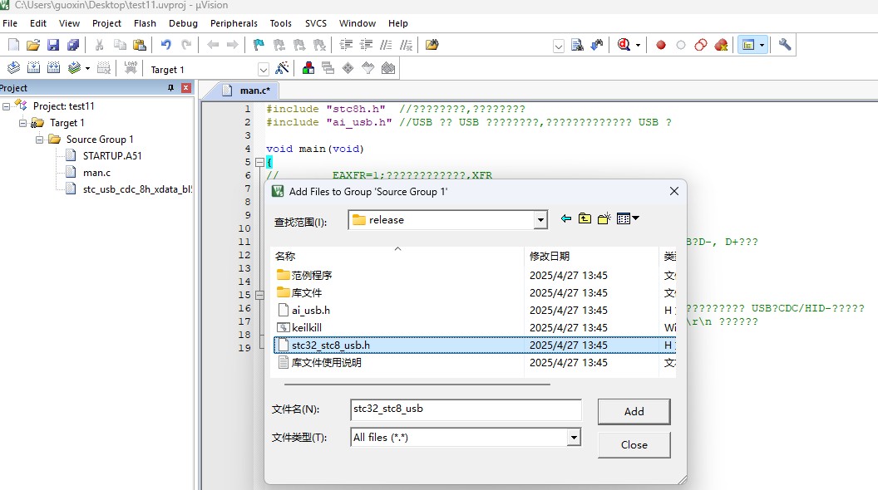Open the window layout dropdown arrow
This screenshot has width=878, height=490.
762,46
